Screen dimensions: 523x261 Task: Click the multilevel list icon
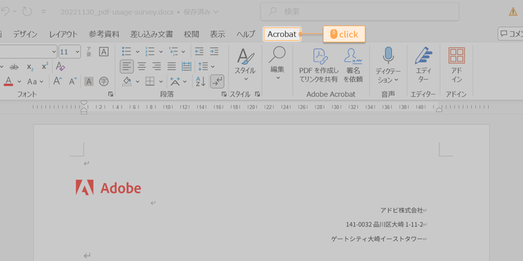click(x=173, y=52)
